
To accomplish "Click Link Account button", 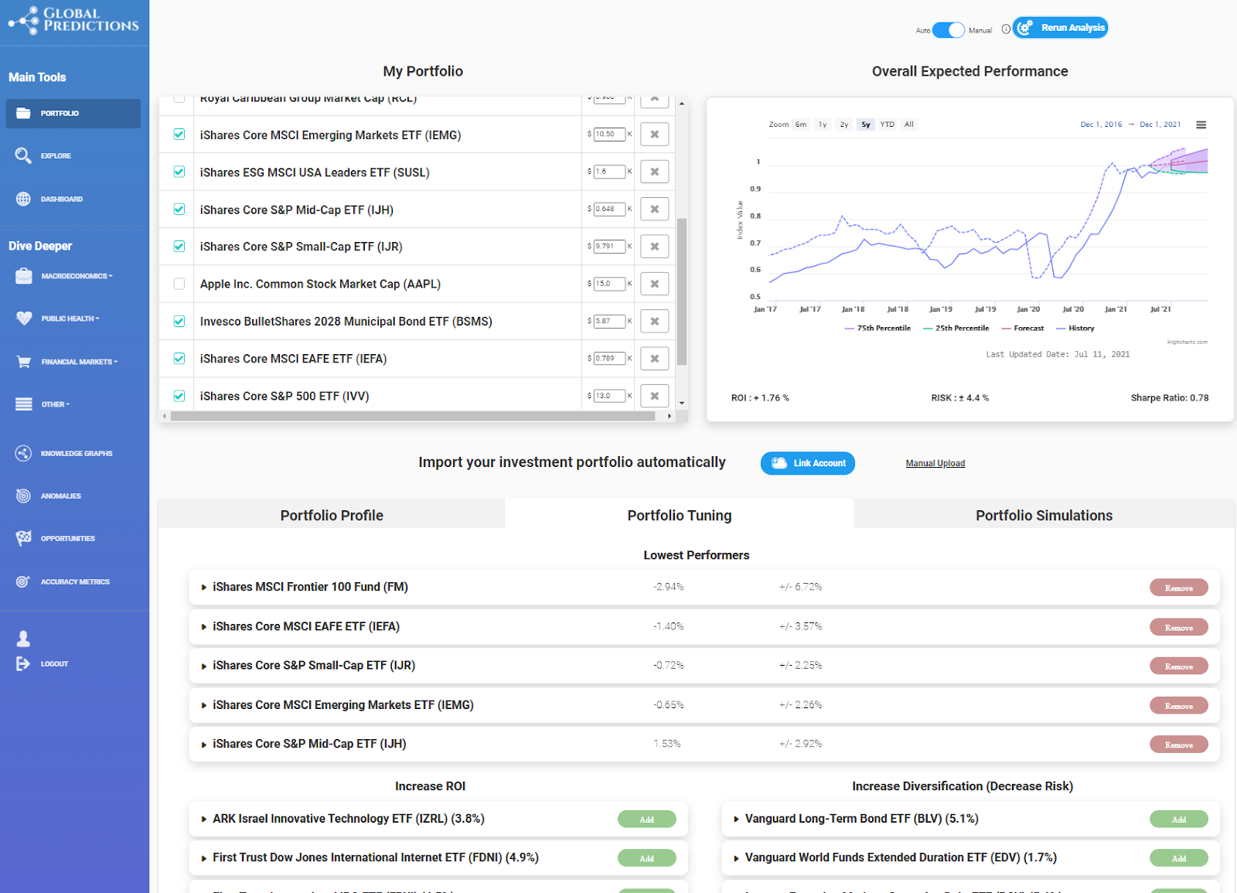I will (808, 463).
